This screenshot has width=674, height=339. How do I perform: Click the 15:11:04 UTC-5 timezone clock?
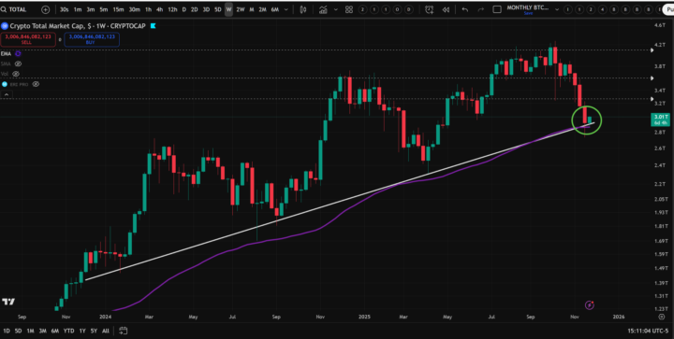coord(648,331)
